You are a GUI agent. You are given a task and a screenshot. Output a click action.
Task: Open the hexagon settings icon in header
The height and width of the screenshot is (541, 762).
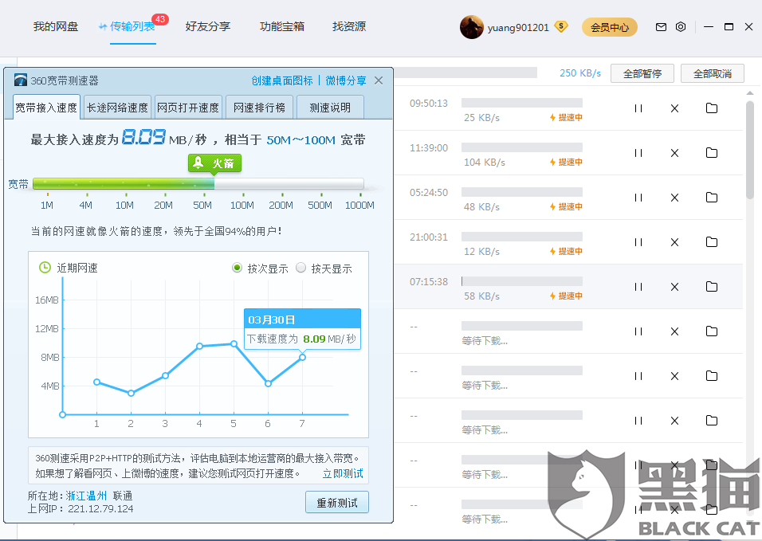(681, 27)
